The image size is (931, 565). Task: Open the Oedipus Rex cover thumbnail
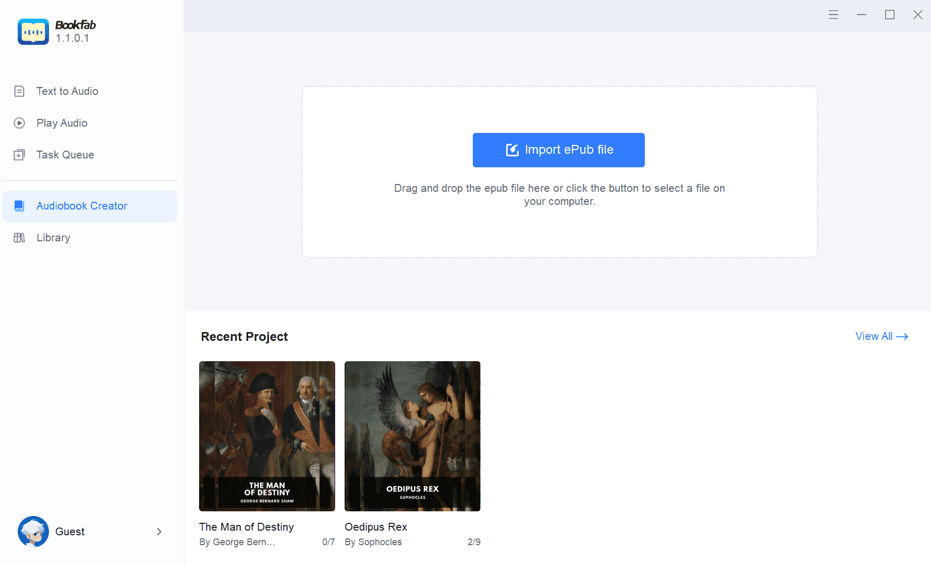pos(412,436)
